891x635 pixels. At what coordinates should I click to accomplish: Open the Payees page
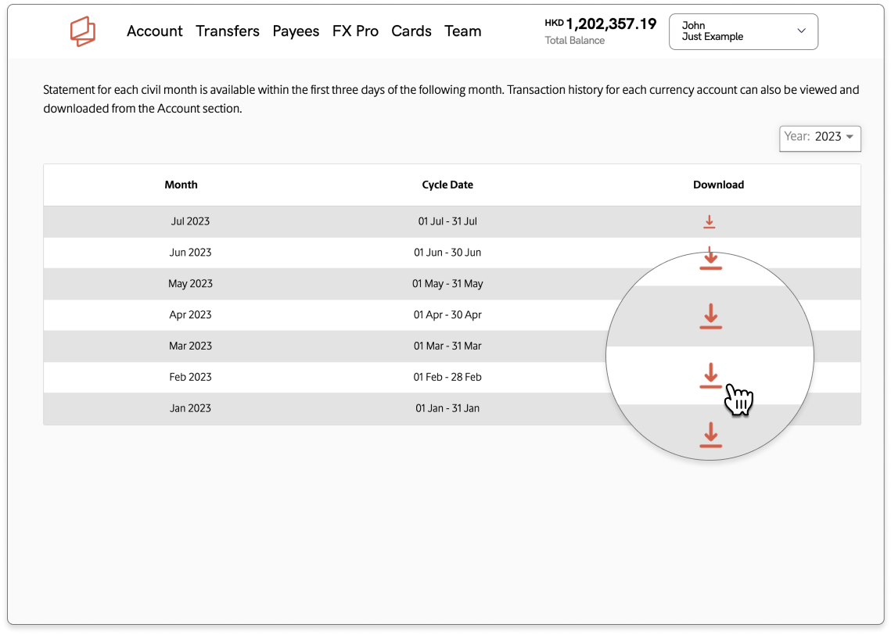pos(296,31)
